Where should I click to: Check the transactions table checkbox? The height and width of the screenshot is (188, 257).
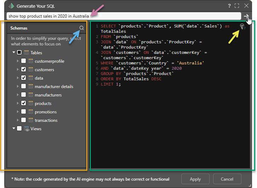click(23, 120)
